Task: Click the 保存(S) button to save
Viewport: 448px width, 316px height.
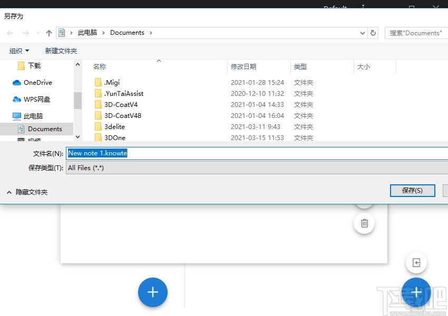Action: pyautogui.click(x=413, y=191)
